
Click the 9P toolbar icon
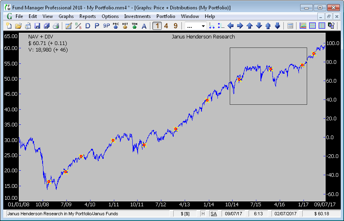pyautogui.click(x=106, y=26)
